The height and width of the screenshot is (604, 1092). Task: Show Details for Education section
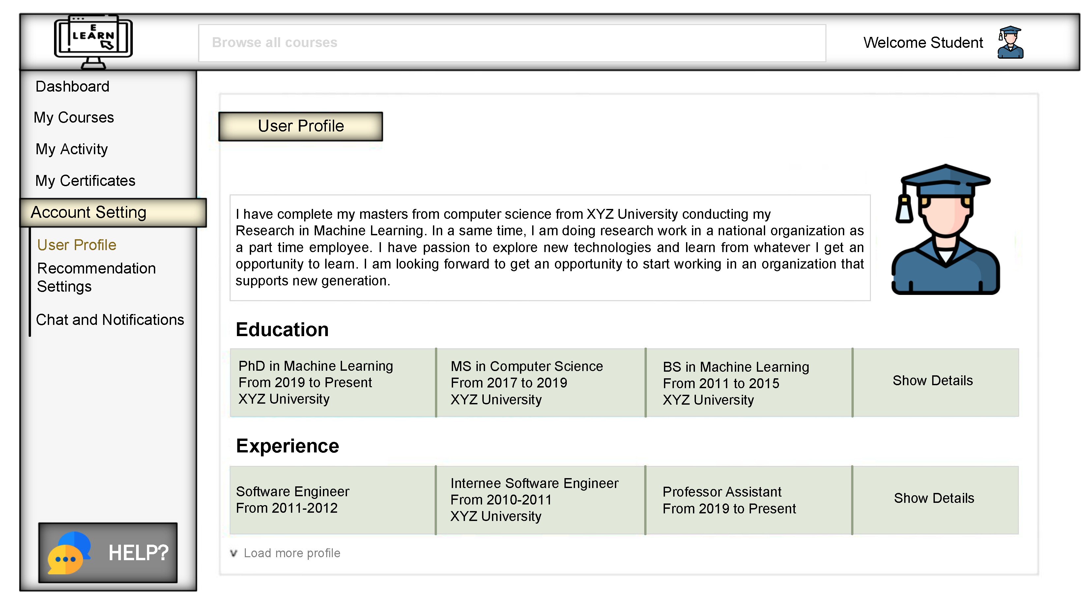pos(933,381)
